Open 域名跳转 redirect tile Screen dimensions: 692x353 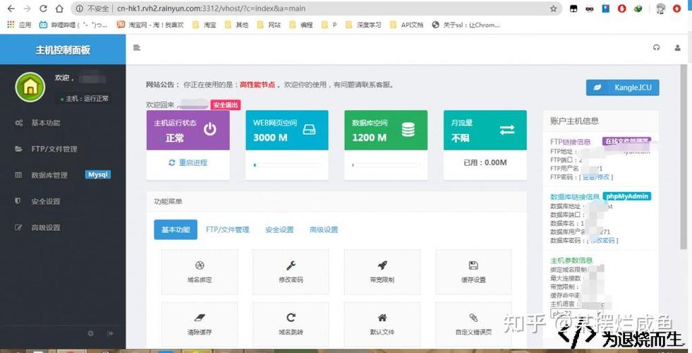coord(291,324)
